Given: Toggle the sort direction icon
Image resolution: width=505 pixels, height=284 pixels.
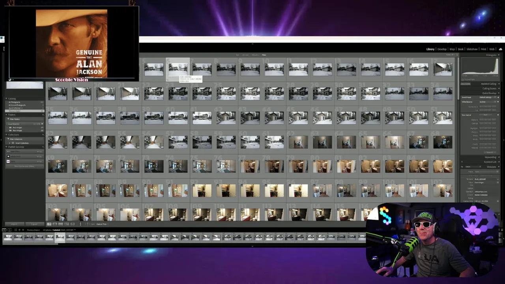Looking at the screenshot, I should click(87, 224).
